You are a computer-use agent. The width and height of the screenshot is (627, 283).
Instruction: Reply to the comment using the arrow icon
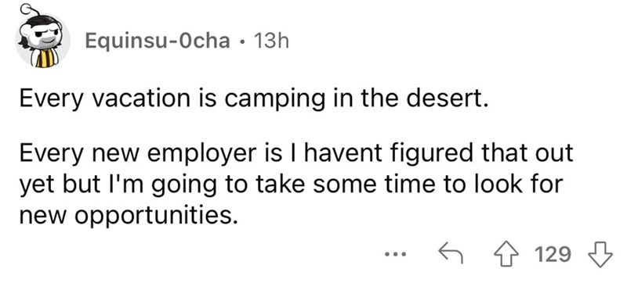[451, 254]
